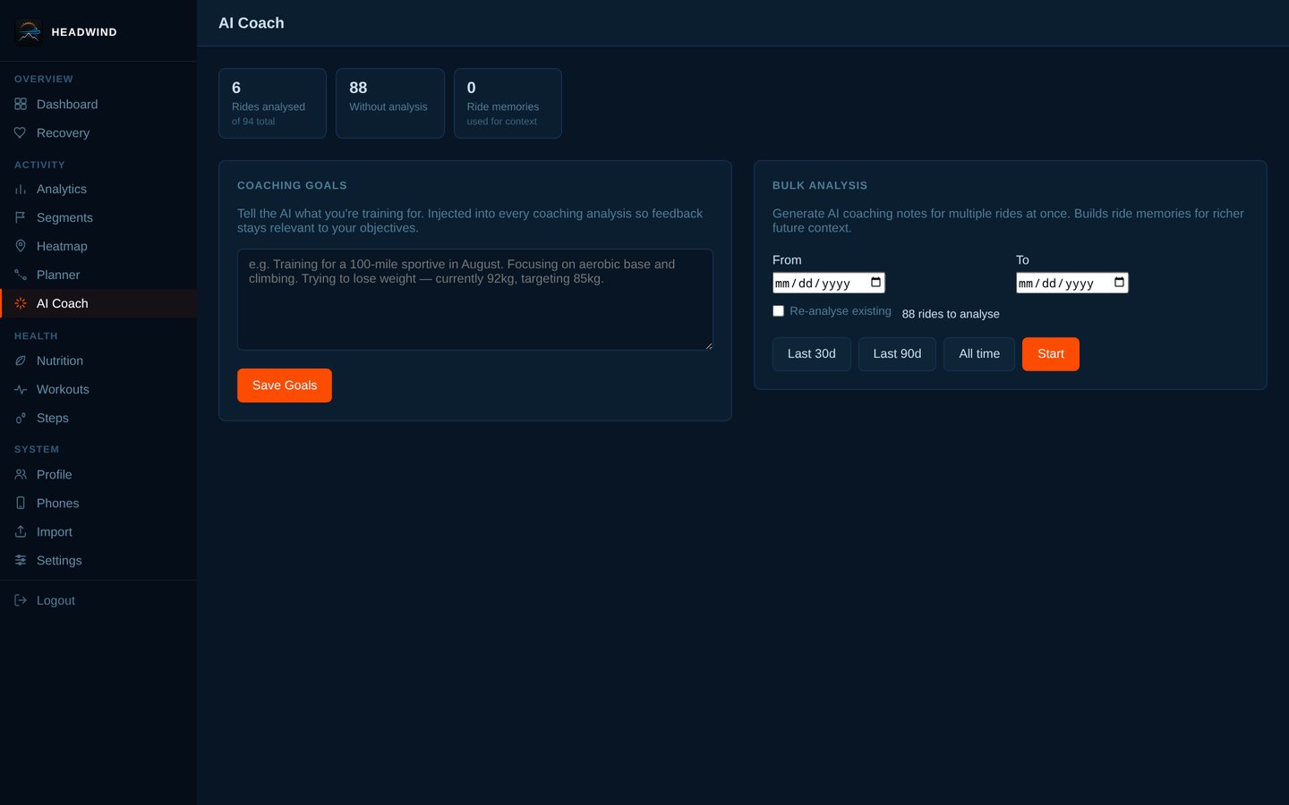Click the Planner route icon
Viewport: 1289px width, 805px height.
[21, 275]
